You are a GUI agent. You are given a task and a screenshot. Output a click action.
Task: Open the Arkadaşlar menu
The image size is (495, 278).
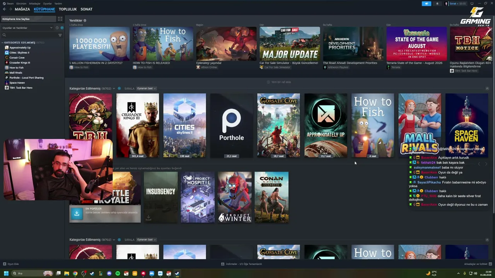[35, 3]
